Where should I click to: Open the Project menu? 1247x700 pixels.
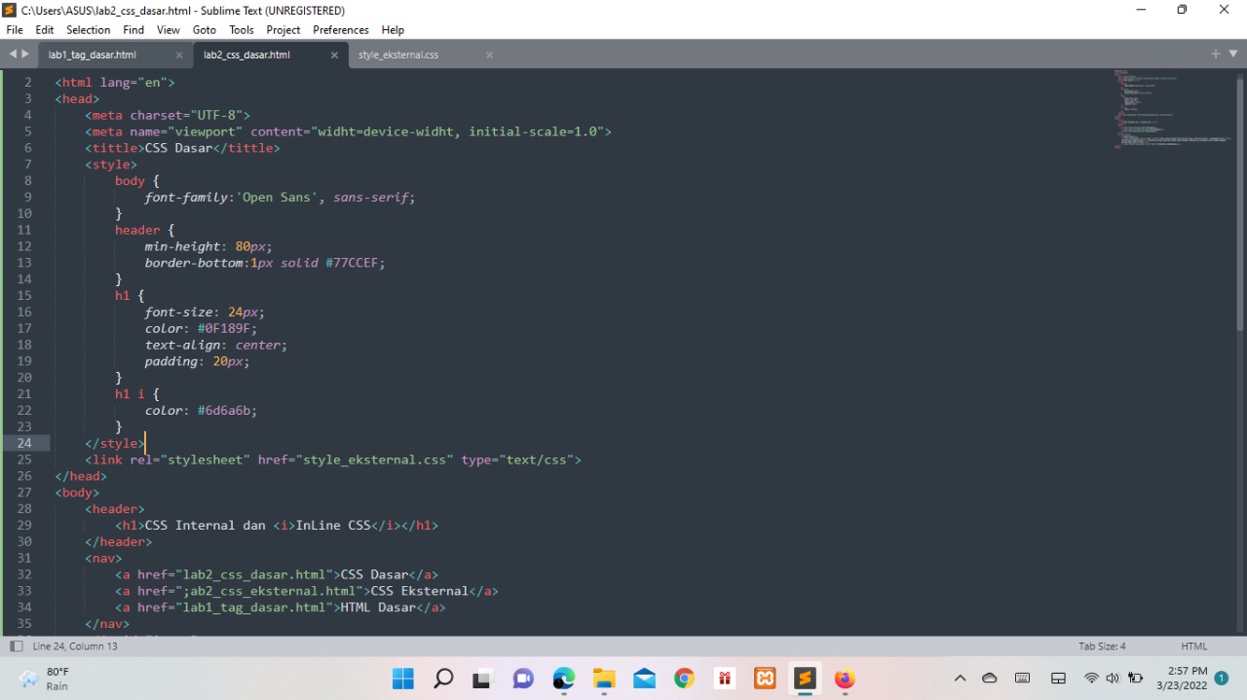pos(283,30)
